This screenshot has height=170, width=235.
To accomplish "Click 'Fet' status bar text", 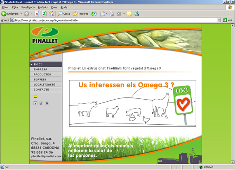I will coord(7,167).
